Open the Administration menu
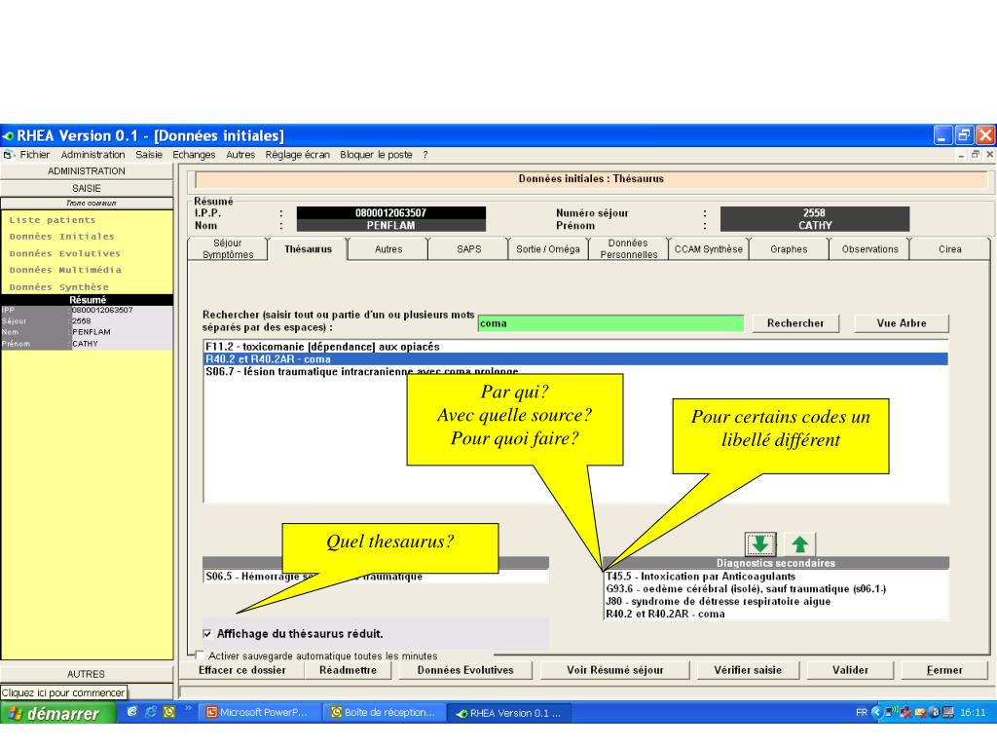Viewport: 997px width, 748px height. [x=92, y=155]
